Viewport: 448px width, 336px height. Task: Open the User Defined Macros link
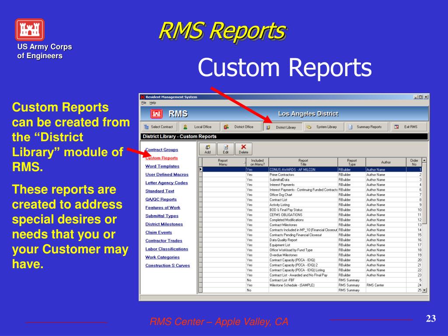click(x=167, y=175)
